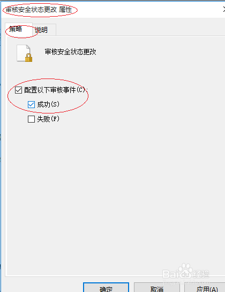The image size is (225, 292).
Task: Toggle the 配置以下审核事件 checkbox
Action: 18,90
